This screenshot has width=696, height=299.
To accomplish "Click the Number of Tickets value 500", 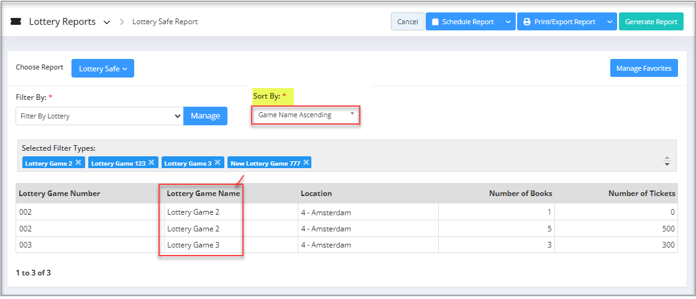I will (x=668, y=229).
